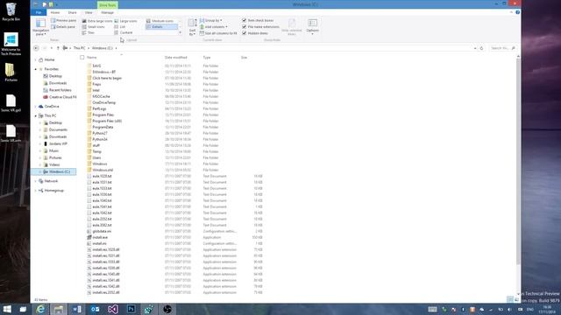Collapse the Favorites tree node
561x315 pixels.
pyautogui.click(x=36, y=69)
